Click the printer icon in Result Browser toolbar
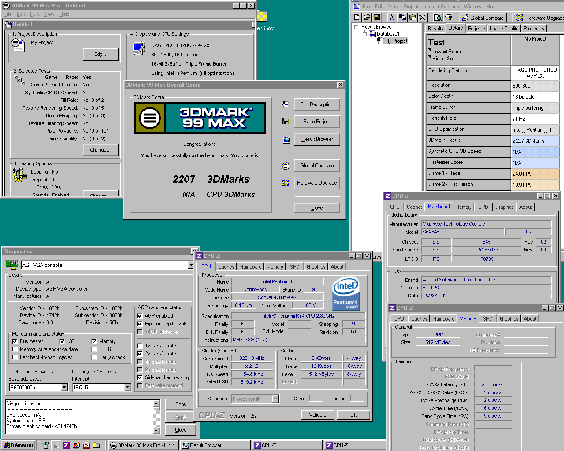564x451 pixels. coord(448,17)
